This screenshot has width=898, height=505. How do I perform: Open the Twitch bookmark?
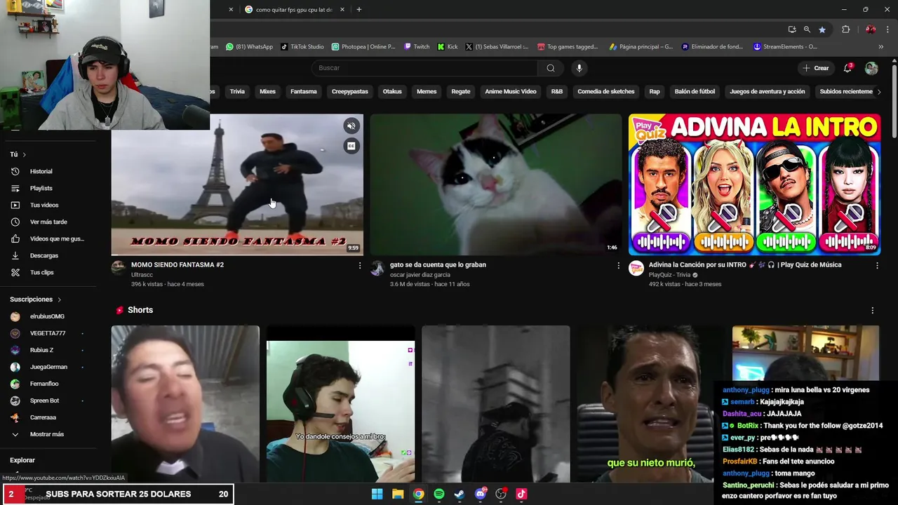pyautogui.click(x=417, y=47)
